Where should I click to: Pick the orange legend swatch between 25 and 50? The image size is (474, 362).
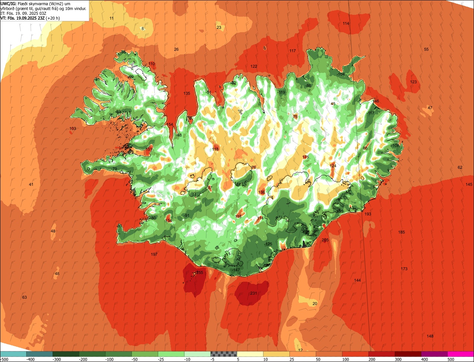(x=303, y=354)
